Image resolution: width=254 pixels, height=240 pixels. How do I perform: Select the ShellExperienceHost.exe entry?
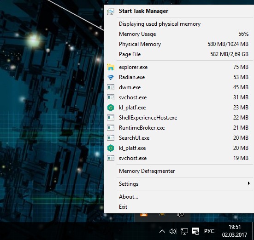pos(179,118)
